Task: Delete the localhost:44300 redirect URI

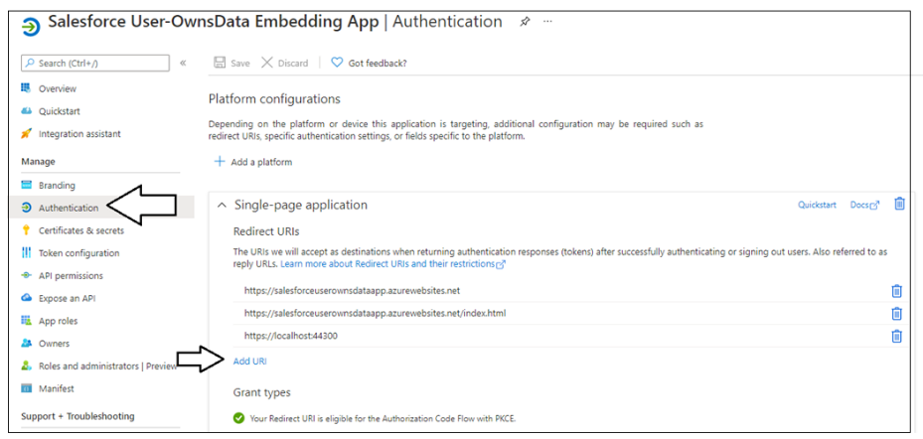Action: [896, 336]
